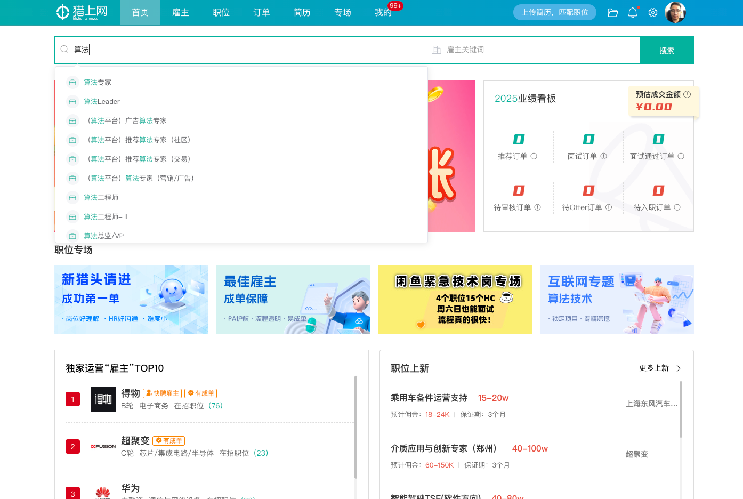Click the 猎上网 logo

(x=81, y=12)
